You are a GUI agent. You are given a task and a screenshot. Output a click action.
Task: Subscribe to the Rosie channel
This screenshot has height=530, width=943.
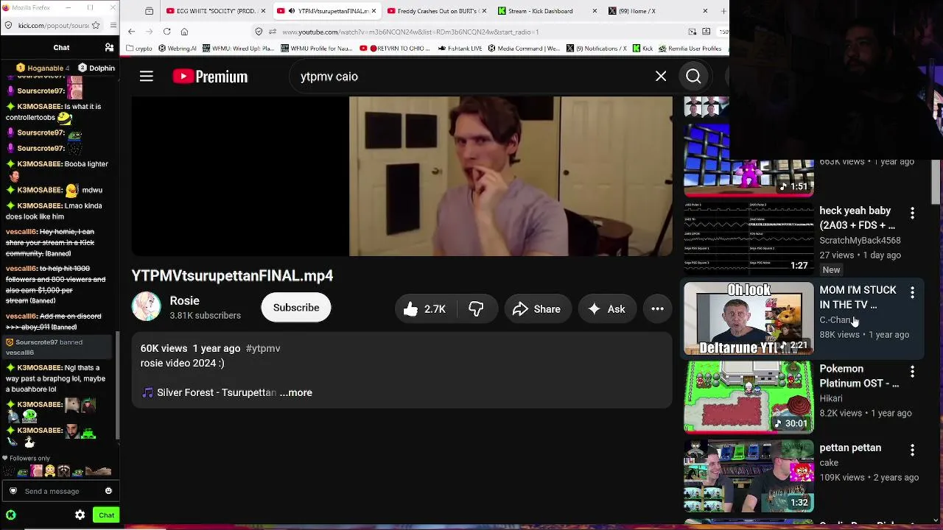[296, 308]
